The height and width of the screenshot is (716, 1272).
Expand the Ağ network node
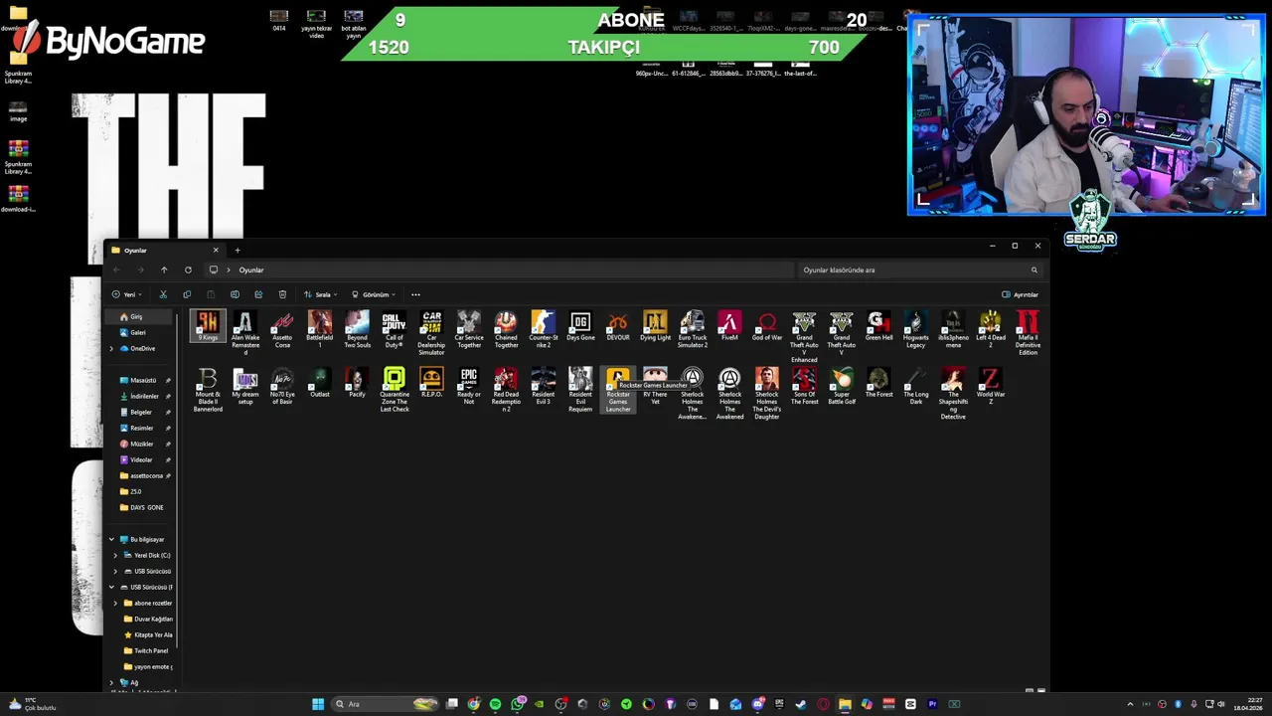111,682
